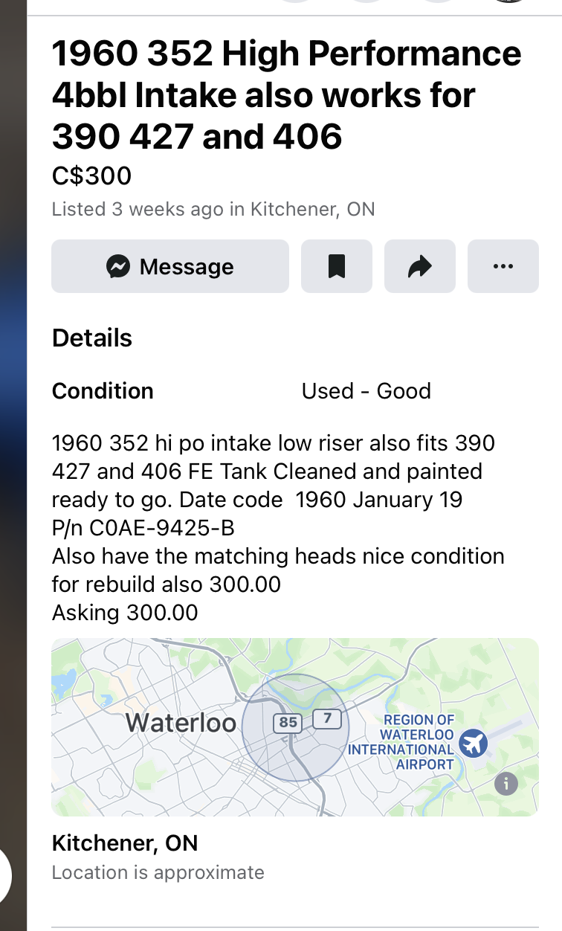Click the "Location is approximate" note
The image size is (562, 931).
(158, 872)
